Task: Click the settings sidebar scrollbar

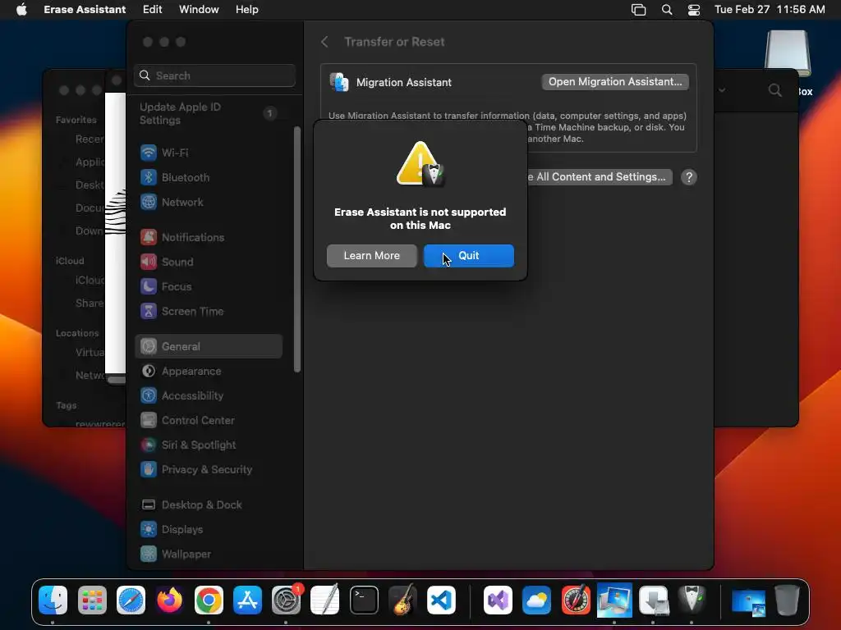Action: 297,249
